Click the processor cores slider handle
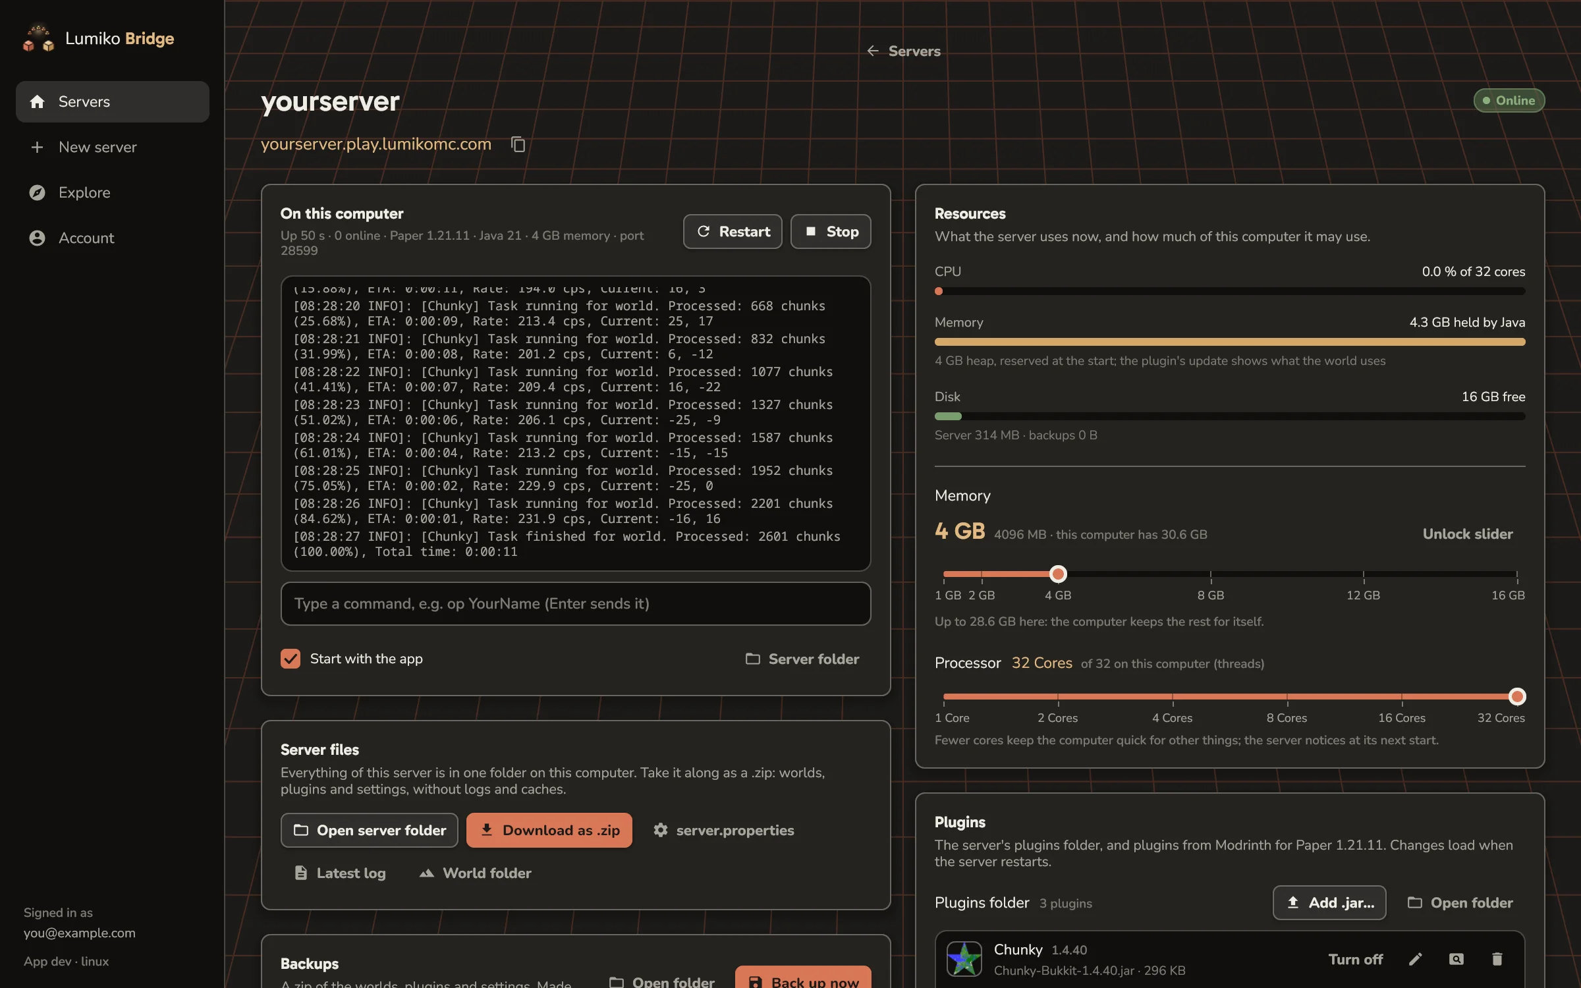This screenshot has height=988, width=1581. 1517,696
